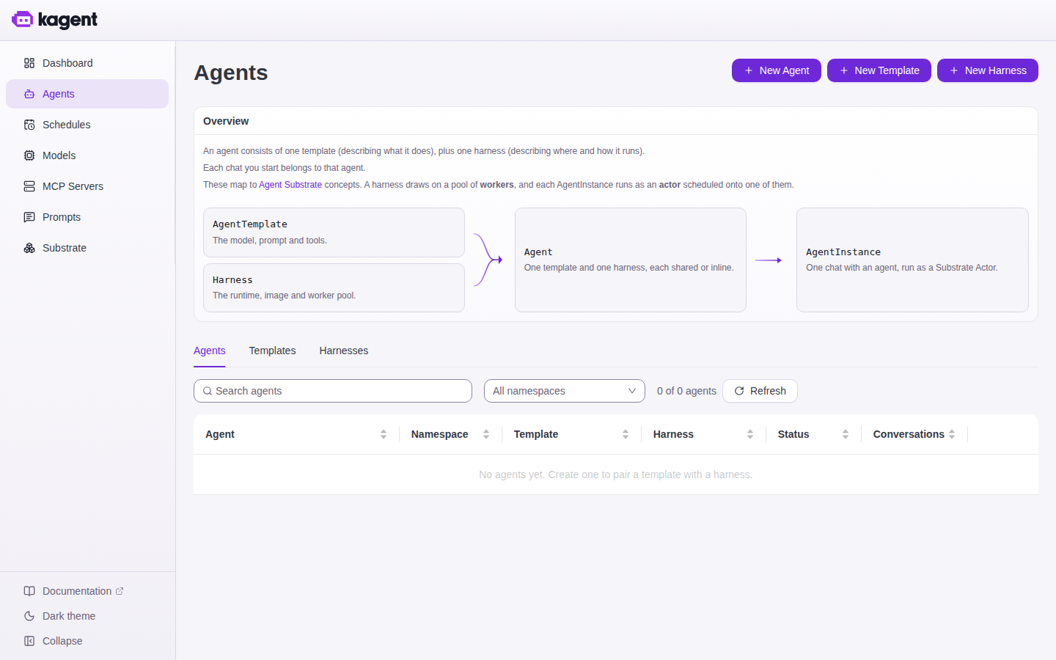1056x660 pixels.
Task: Sort by Agent column arrows
Action: 384,434
